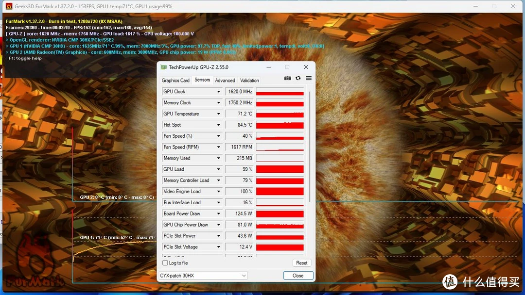This screenshot has width=525, height=295.
Task: Click the 124.5 W Board Power value
Action: tap(239, 213)
